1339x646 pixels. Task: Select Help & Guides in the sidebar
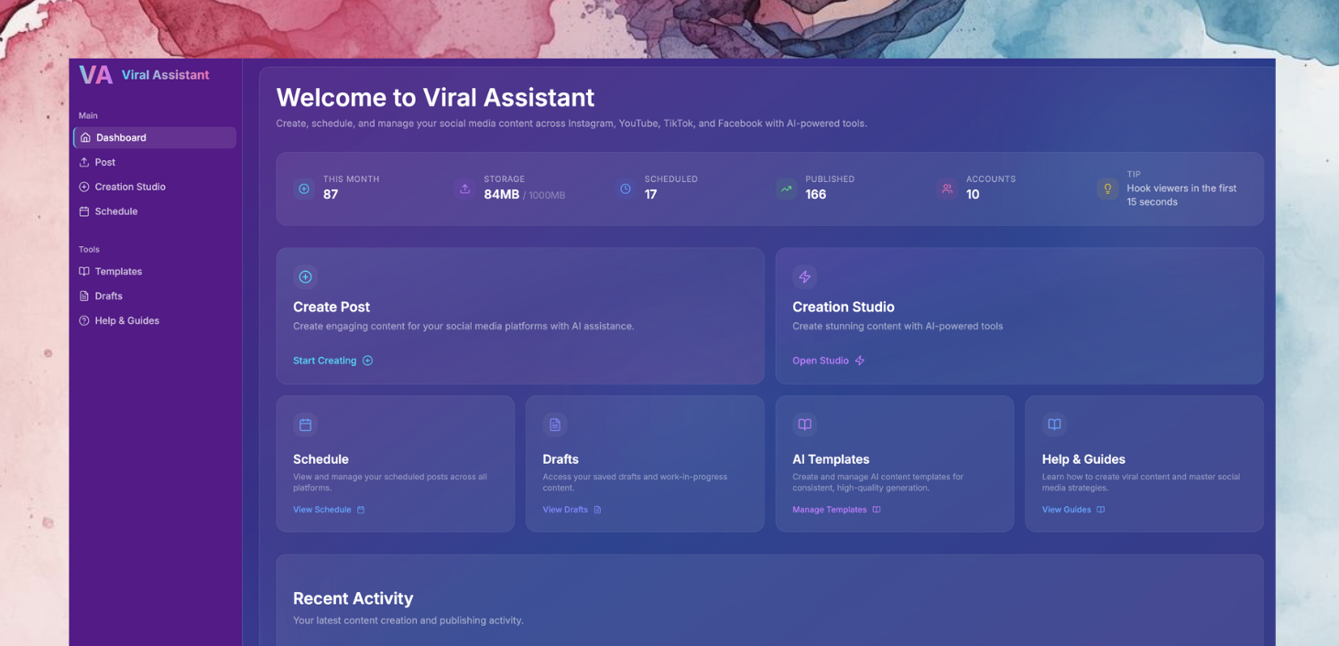click(126, 320)
